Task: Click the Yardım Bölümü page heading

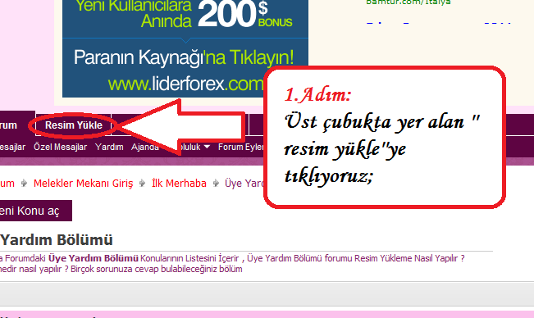Action: 57,240
